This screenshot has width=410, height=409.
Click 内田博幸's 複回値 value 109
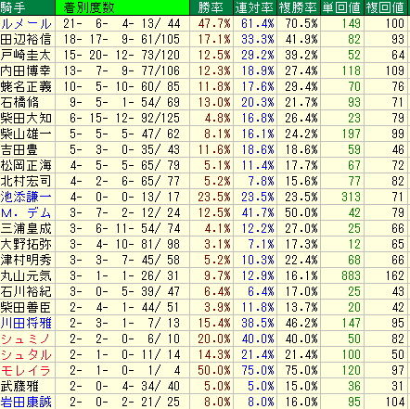click(x=395, y=71)
